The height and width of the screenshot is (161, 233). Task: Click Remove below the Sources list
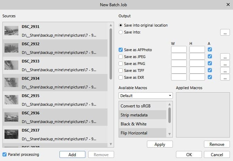click(101, 155)
